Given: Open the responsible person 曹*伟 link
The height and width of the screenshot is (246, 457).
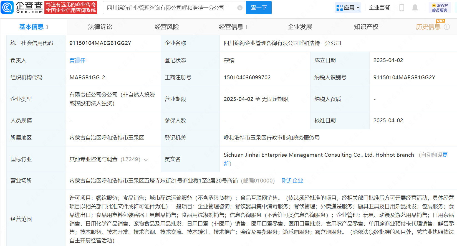Looking at the screenshot, I should (77, 60).
